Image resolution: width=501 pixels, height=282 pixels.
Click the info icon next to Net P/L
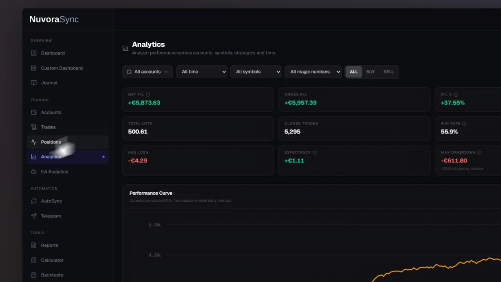coord(148,94)
